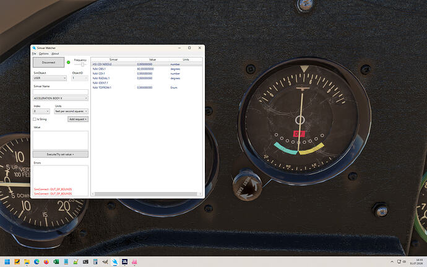The width and height of the screenshot is (427, 267).
Task: Click the Disconnect button
Action: tap(48, 63)
